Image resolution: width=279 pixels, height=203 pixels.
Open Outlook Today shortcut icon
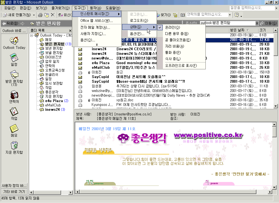pyautogui.click(x=14, y=41)
